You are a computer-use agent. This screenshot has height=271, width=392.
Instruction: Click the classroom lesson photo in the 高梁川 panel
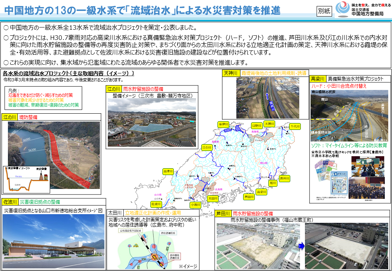pyautogui.click(x=368, y=166)
